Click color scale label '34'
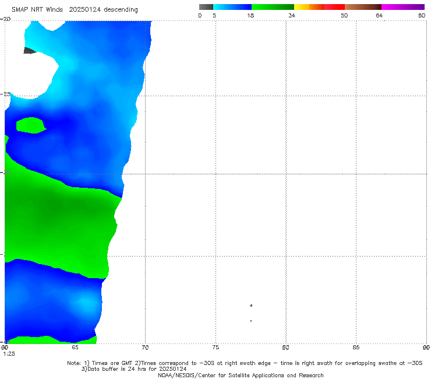 [x=292, y=16]
